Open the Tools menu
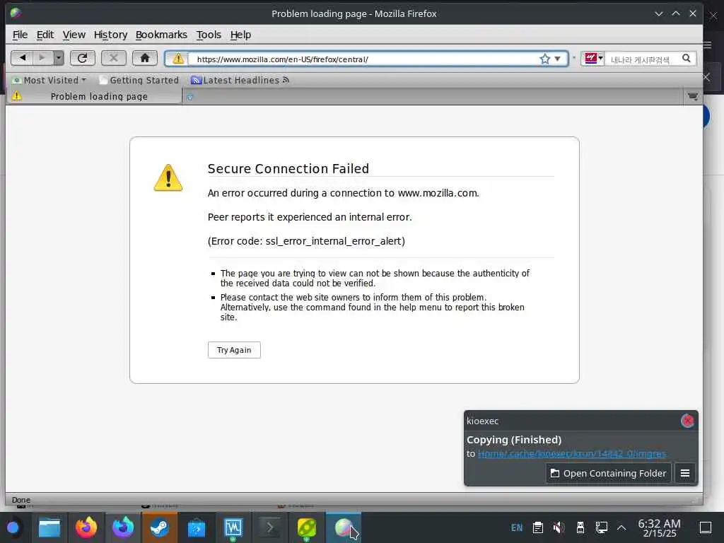This screenshot has height=543, width=724. tap(209, 35)
